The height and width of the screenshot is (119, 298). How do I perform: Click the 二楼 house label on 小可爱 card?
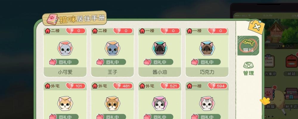point(52,31)
